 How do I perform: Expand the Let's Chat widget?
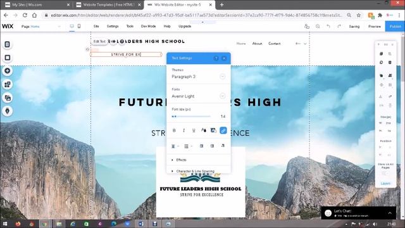[x=390, y=213]
